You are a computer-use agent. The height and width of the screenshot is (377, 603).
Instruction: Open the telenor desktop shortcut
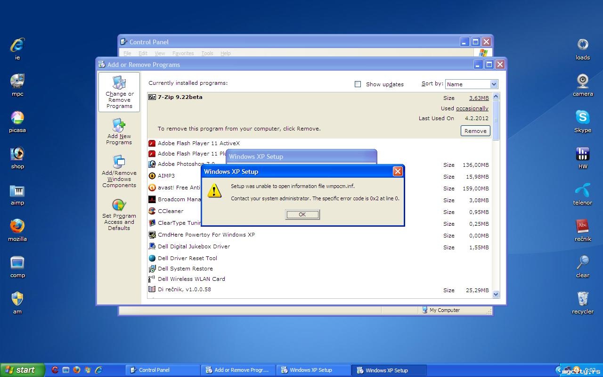[x=583, y=190]
